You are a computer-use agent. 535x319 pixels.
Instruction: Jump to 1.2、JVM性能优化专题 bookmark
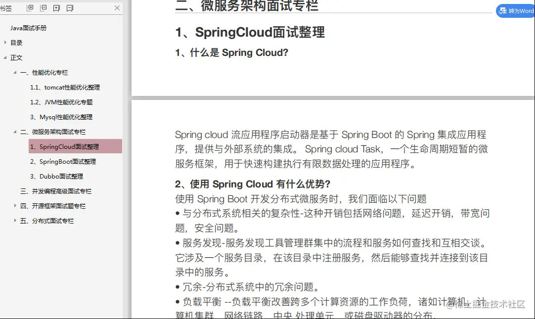[x=61, y=102]
